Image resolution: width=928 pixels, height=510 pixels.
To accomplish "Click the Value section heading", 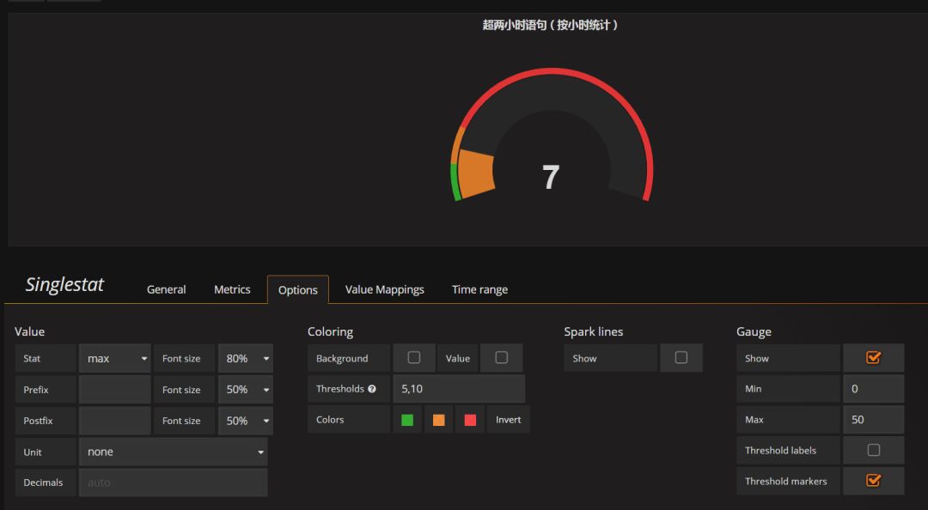I will (x=29, y=332).
